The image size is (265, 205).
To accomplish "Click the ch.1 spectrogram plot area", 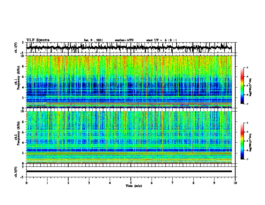I will pos(129,82).
